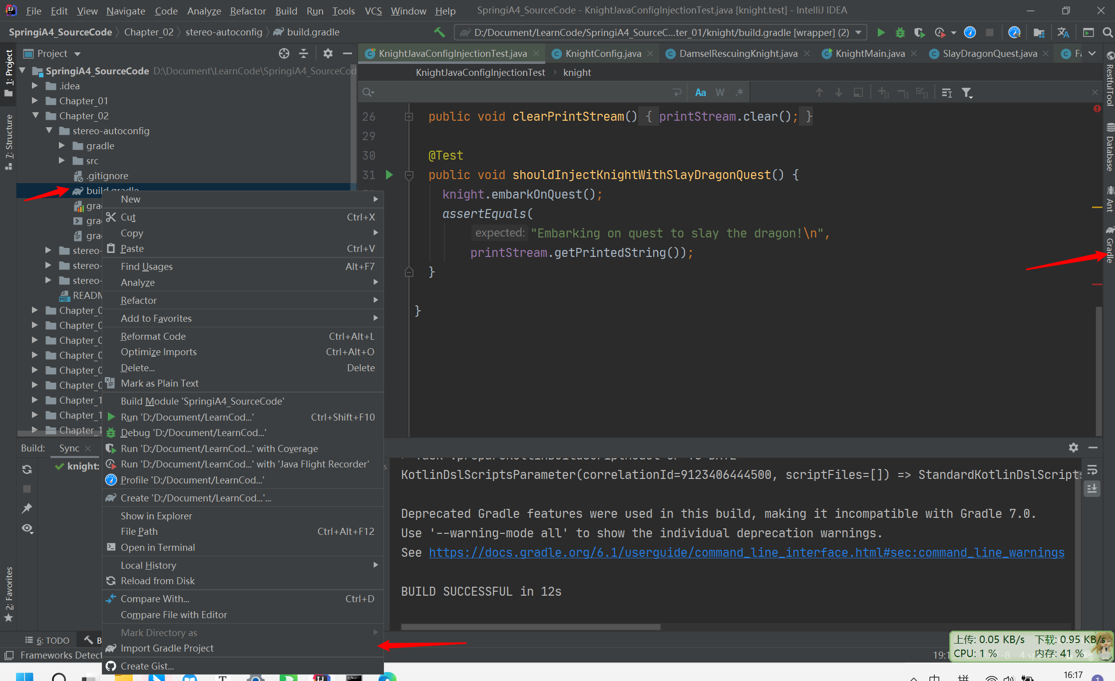The width and height of the screenshot is (1115, 681).
Task: Open the Structure tool window
Action: (8, 142)
